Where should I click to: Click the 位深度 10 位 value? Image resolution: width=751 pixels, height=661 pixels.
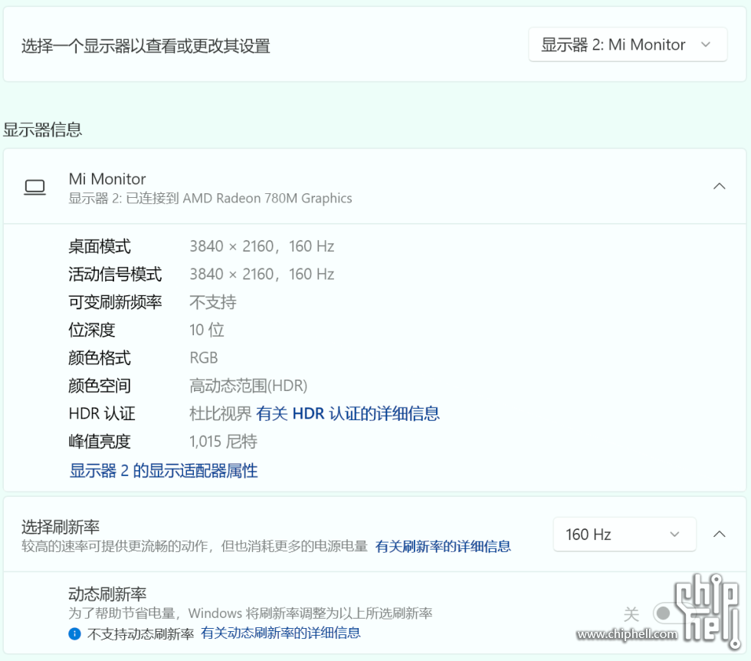(207, 330)
